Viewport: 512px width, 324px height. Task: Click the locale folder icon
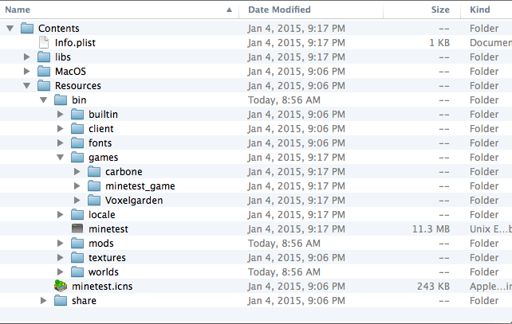77,215
